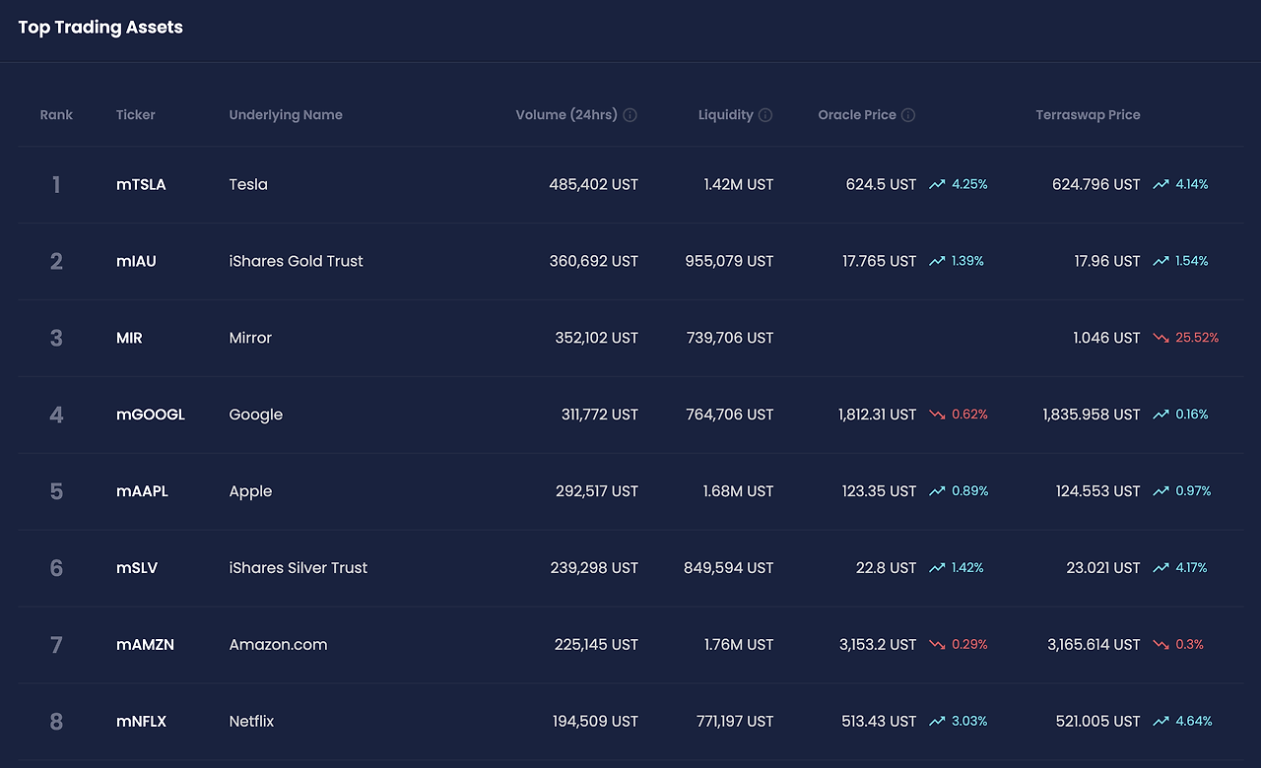The width and height of the screenshot is (1261, 768).
Task: Click the mAAPL oracle price up-trend arrow
Action: point(937,491)
